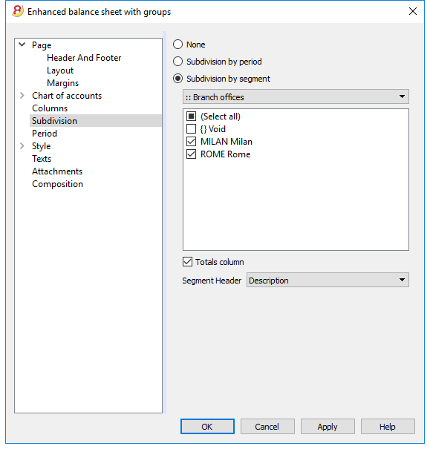Expand the Chart of accounts node
This screenshot has width=430, height=449.
[22, 95]
